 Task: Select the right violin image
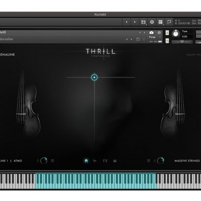[173, 104]
